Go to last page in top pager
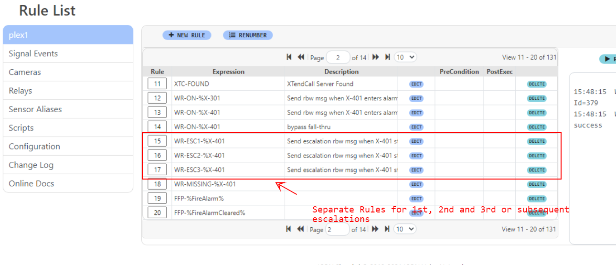Image resolution: width=616 pixels, height=265 pixels. [388, 57]
